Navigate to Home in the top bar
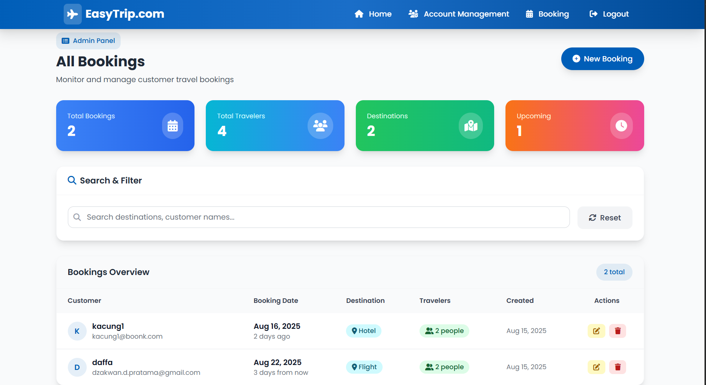706x385 pixels. tap(373, 14)
